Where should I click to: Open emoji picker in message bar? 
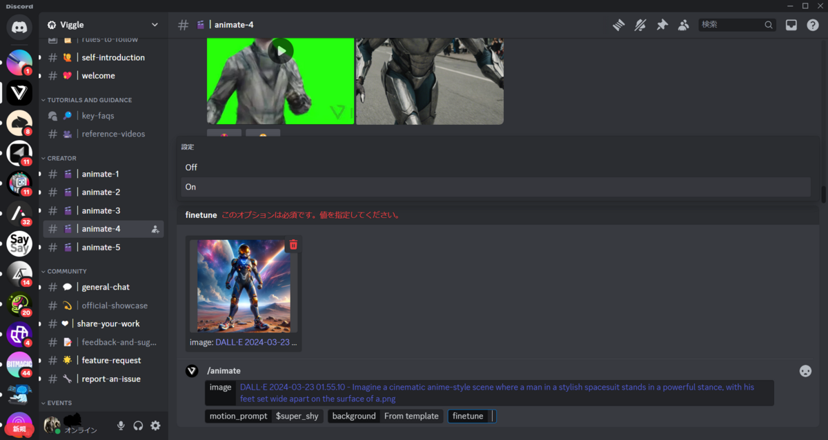click(805, 371)
